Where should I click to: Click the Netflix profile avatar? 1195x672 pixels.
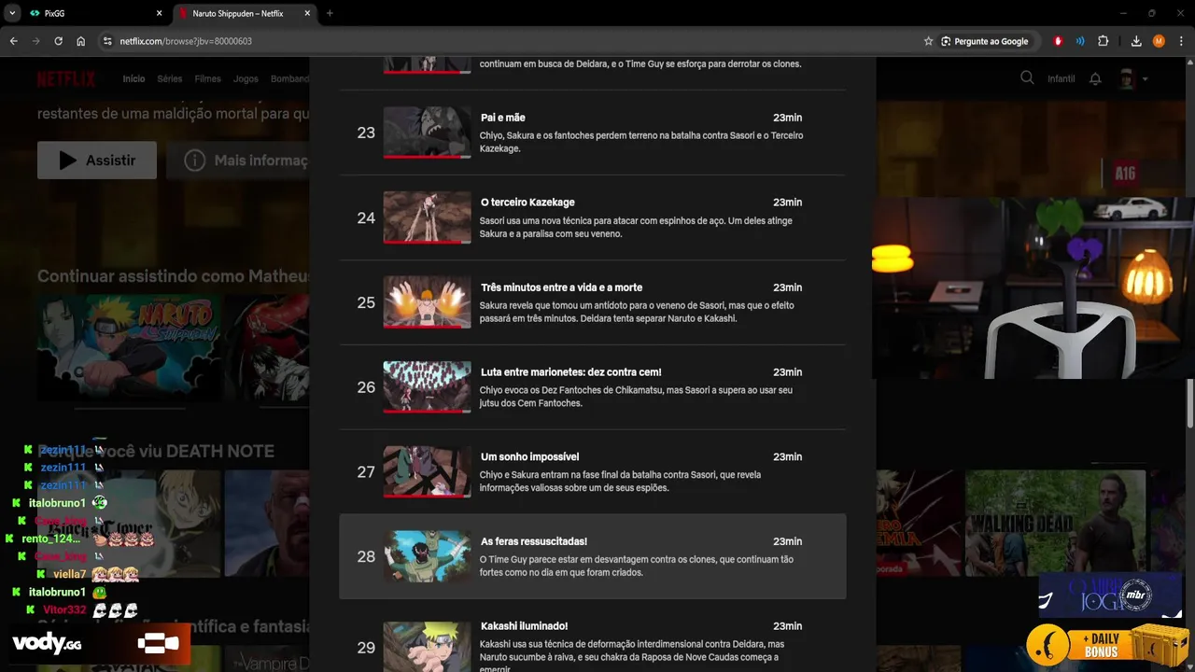pos(1126,78)
